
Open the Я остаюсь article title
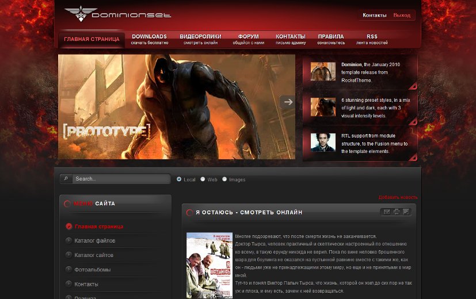tap(249, 212)
